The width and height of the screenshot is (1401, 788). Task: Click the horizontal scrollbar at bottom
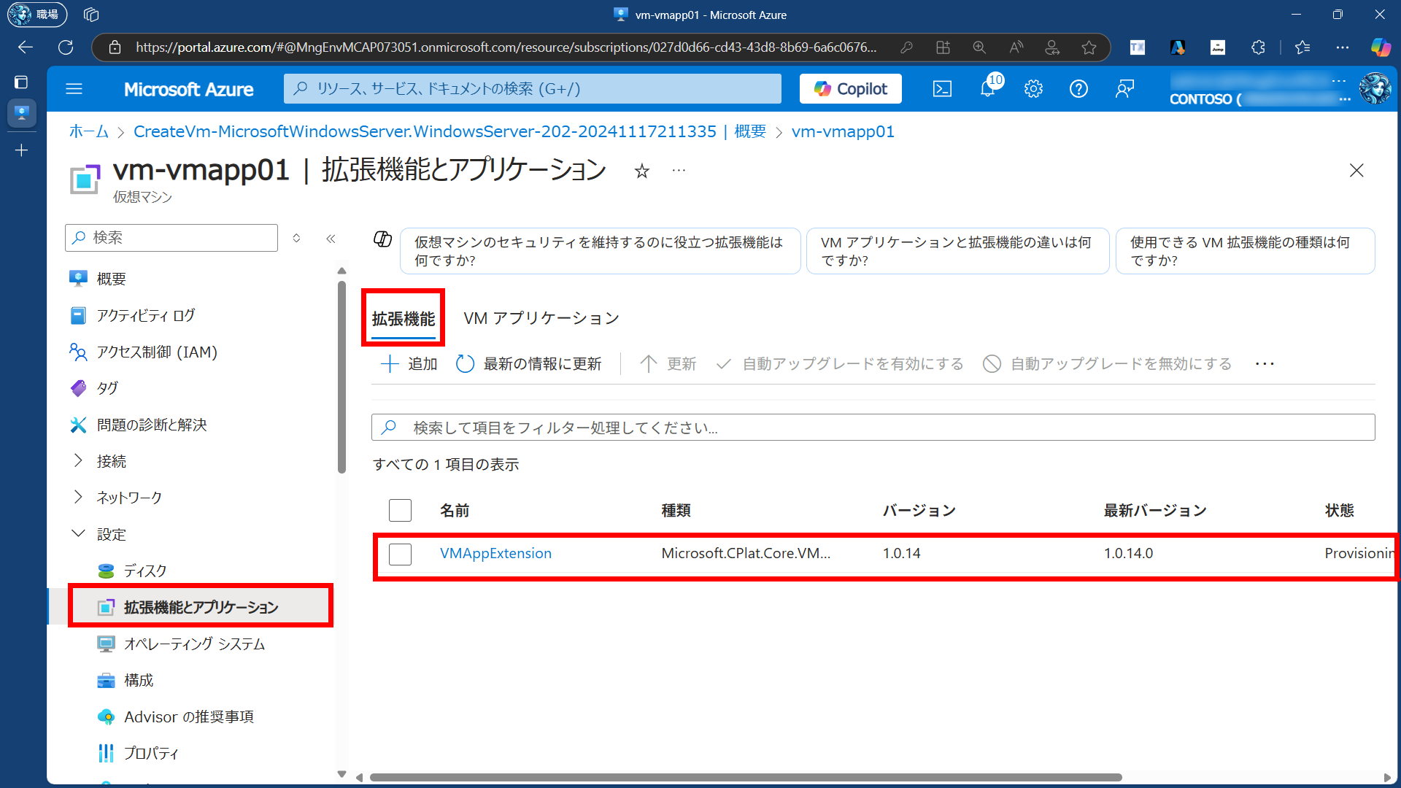point(744,777)
